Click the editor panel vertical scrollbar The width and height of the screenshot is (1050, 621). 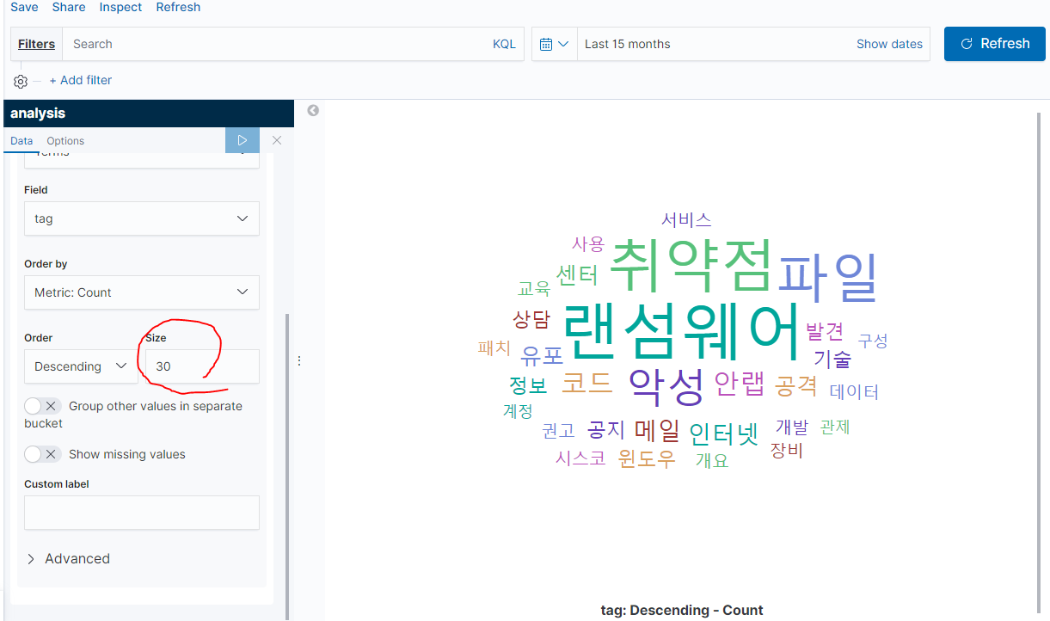click(x=288, y=466)
